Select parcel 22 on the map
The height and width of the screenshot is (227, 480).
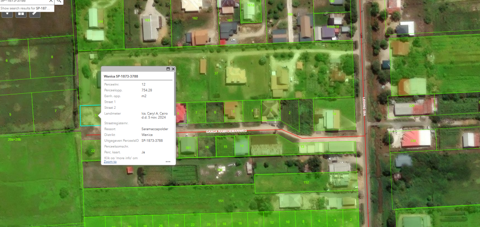pyautogui.click(x=92, y=151)
